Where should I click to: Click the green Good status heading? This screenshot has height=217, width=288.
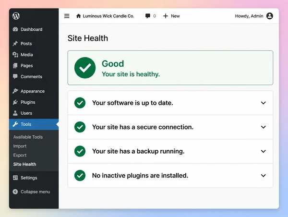pyautogui.click(x=113, y=64)
